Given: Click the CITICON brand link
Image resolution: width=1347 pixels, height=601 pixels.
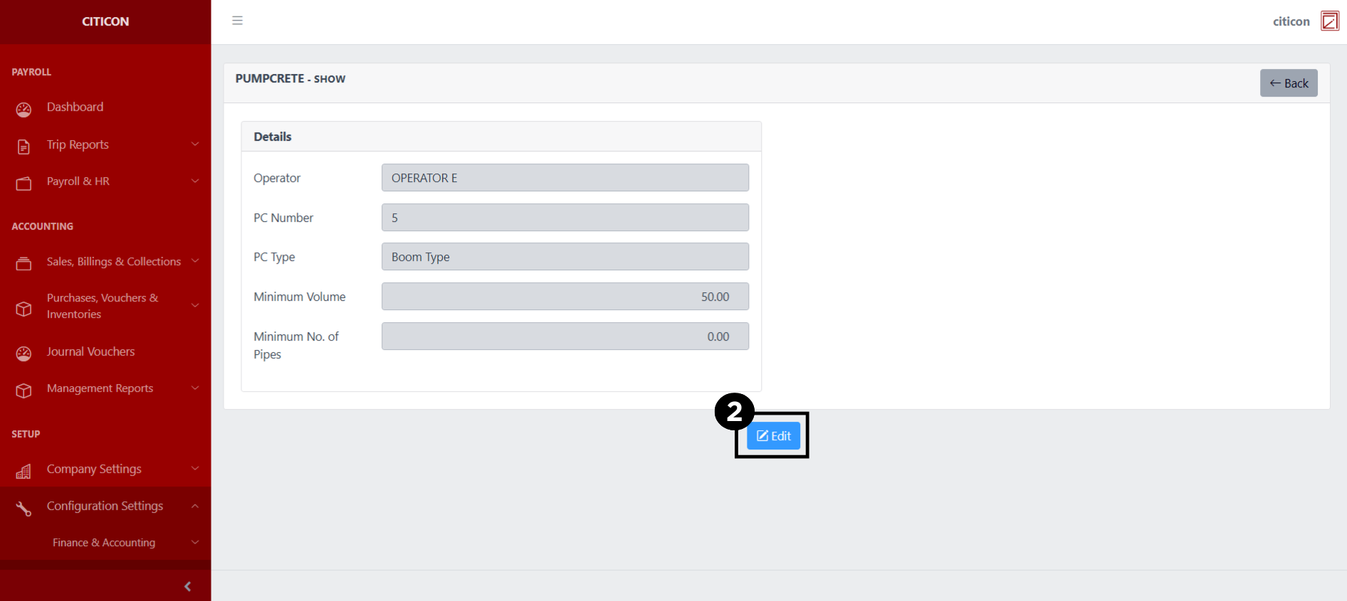Looking at the screenshot, I should 105,21.
